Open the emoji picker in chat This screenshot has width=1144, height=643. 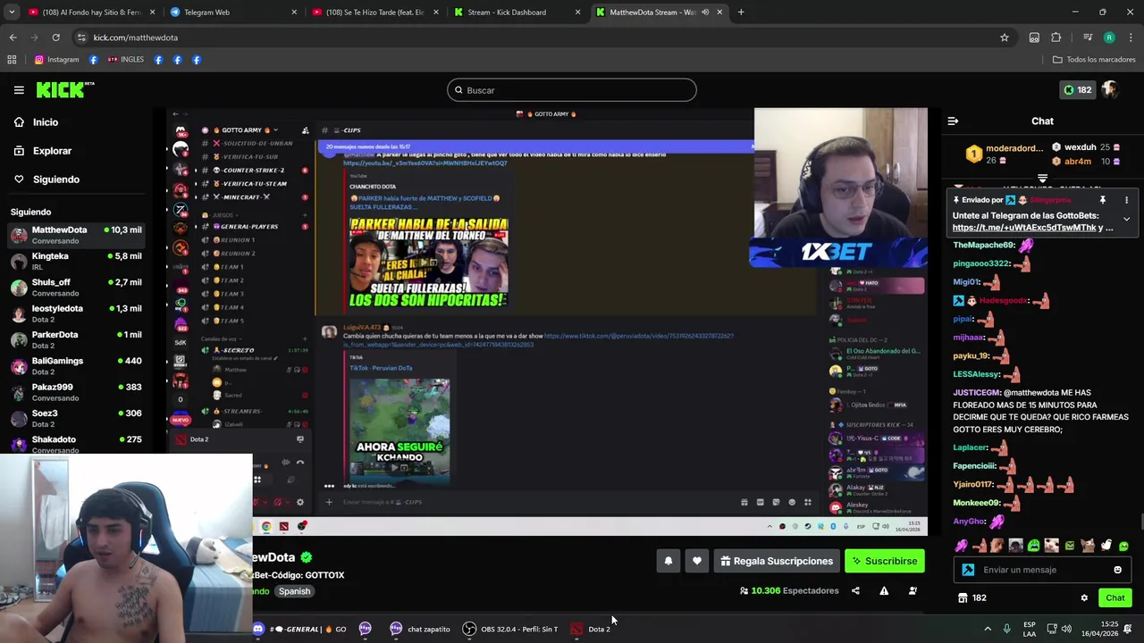coord(1117,570)
